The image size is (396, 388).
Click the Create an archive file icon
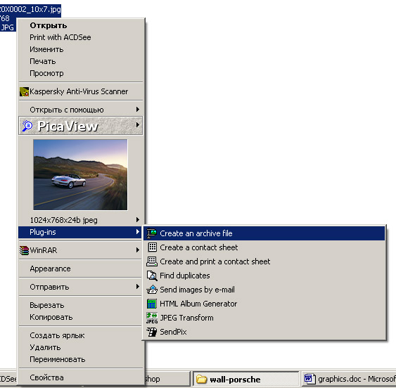[x=152, y=233]
